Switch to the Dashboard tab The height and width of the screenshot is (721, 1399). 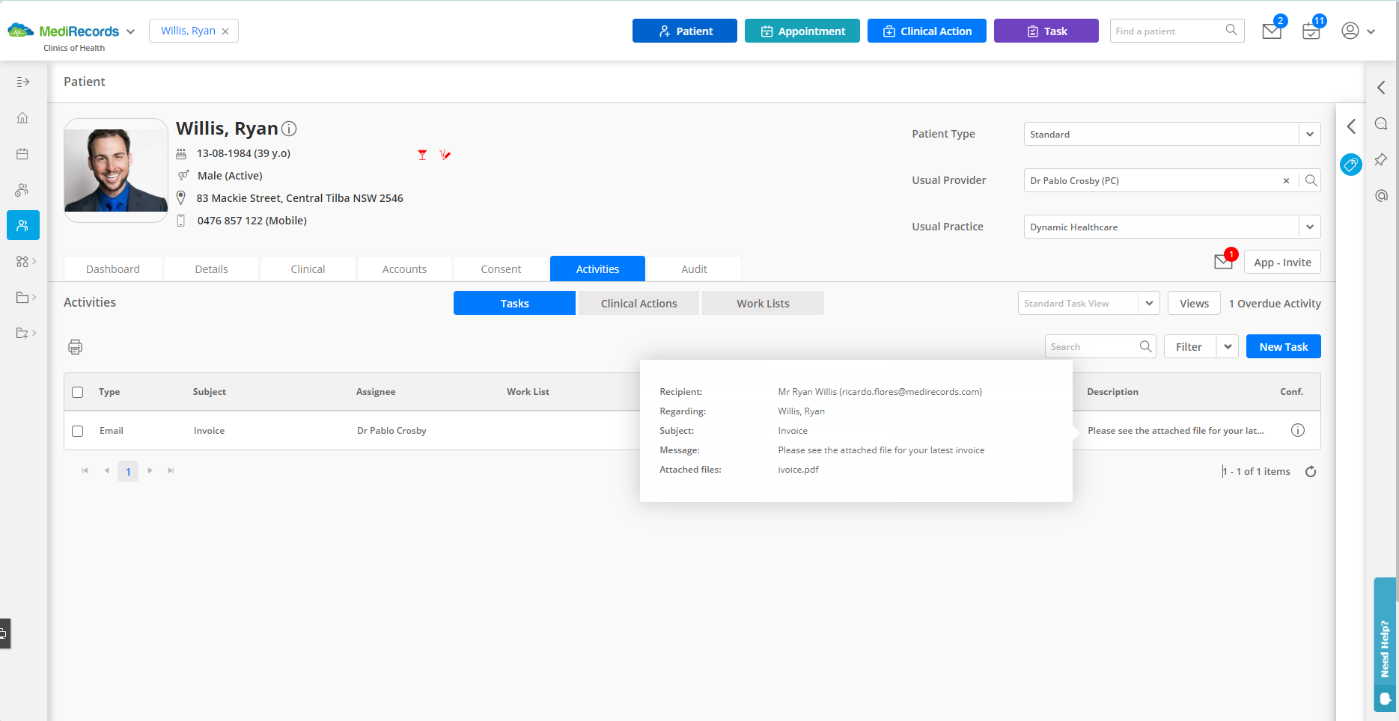coord(113,269)
